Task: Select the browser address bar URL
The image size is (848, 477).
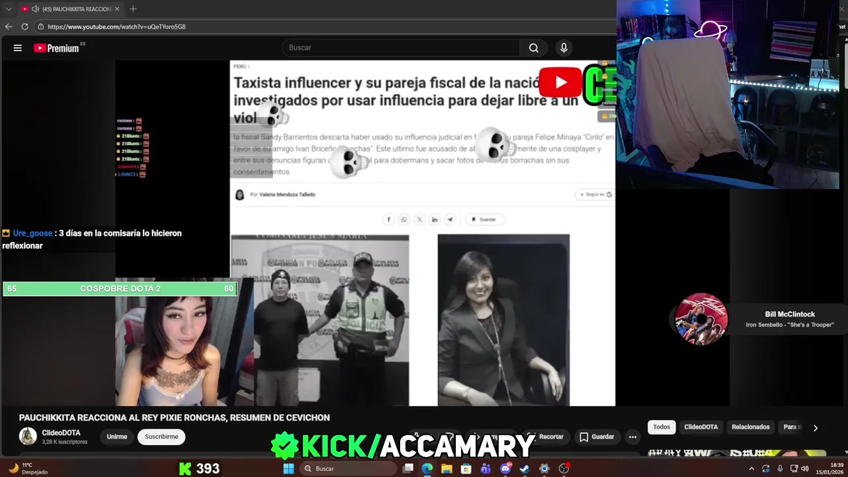Action: (x=117, y=26)
